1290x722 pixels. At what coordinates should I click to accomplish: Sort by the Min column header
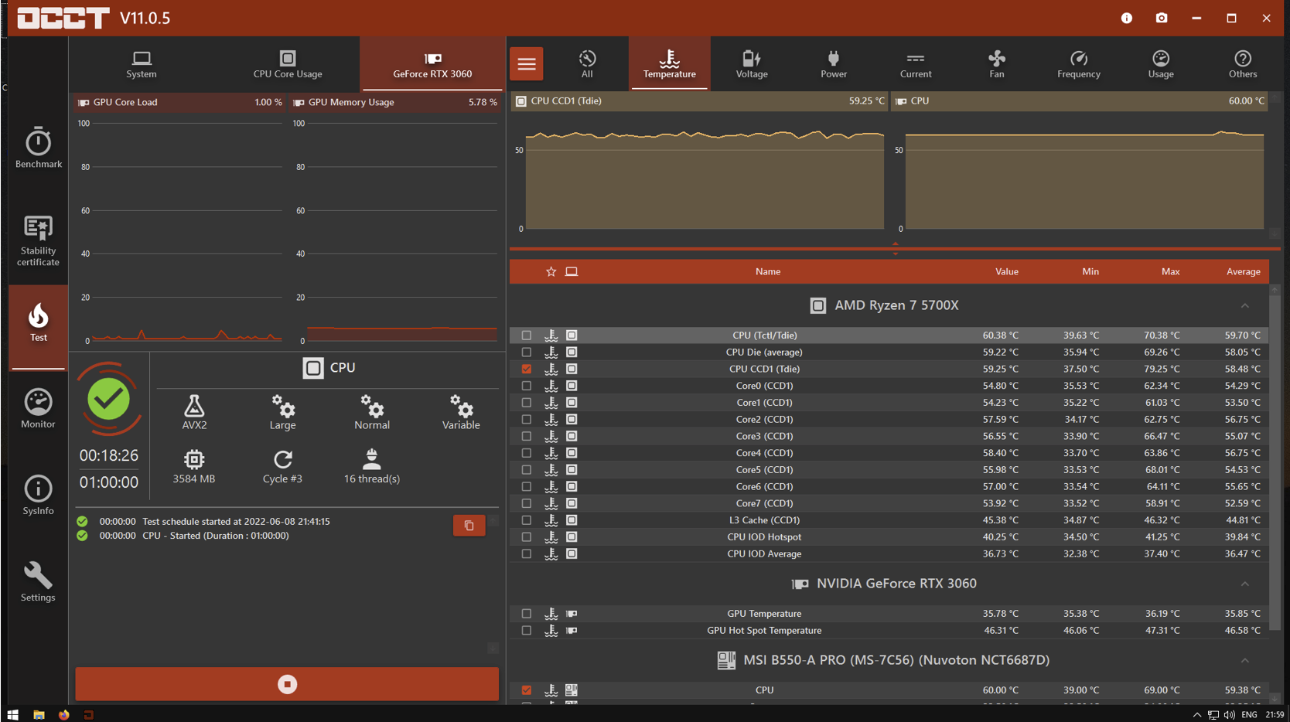point(1090,271)
